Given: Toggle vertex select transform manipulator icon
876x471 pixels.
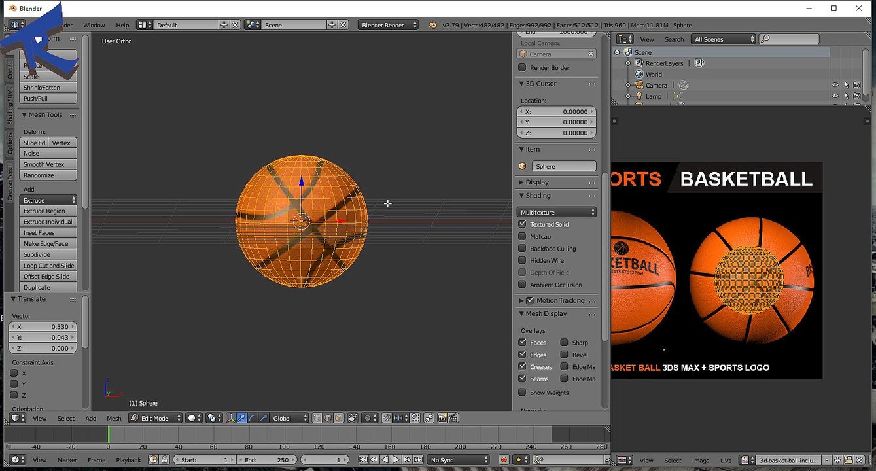Looking at the screenshot, I should coord(231,418).
